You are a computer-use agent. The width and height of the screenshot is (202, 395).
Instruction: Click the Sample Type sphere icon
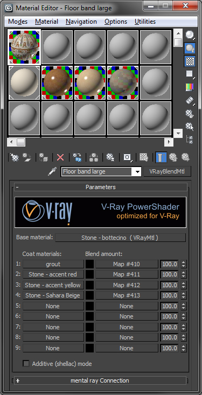pos(190,35)
